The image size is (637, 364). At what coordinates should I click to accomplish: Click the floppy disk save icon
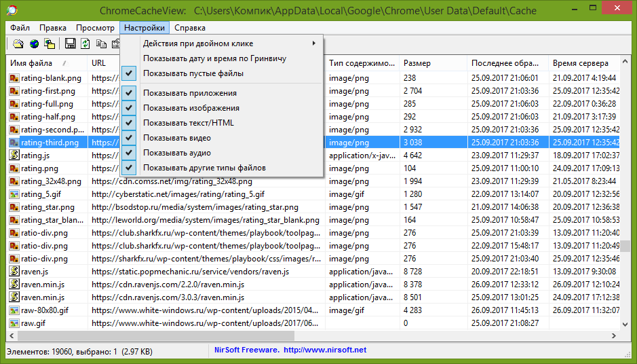(x=70, y=44)
